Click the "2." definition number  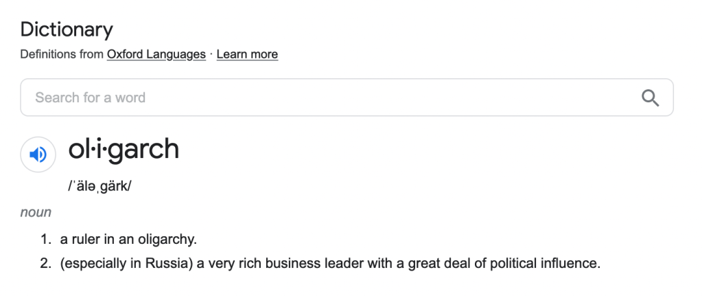(45, 263)
